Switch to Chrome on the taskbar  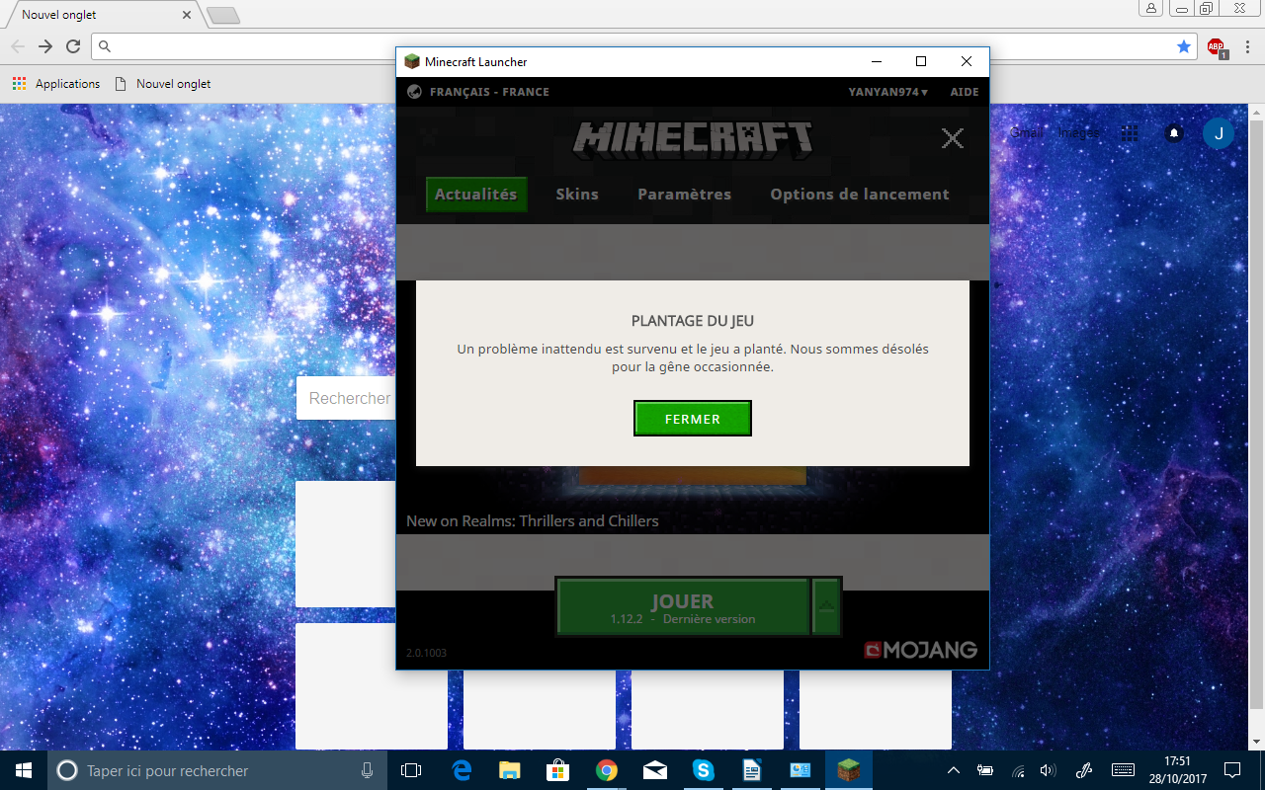pos(607,770)
